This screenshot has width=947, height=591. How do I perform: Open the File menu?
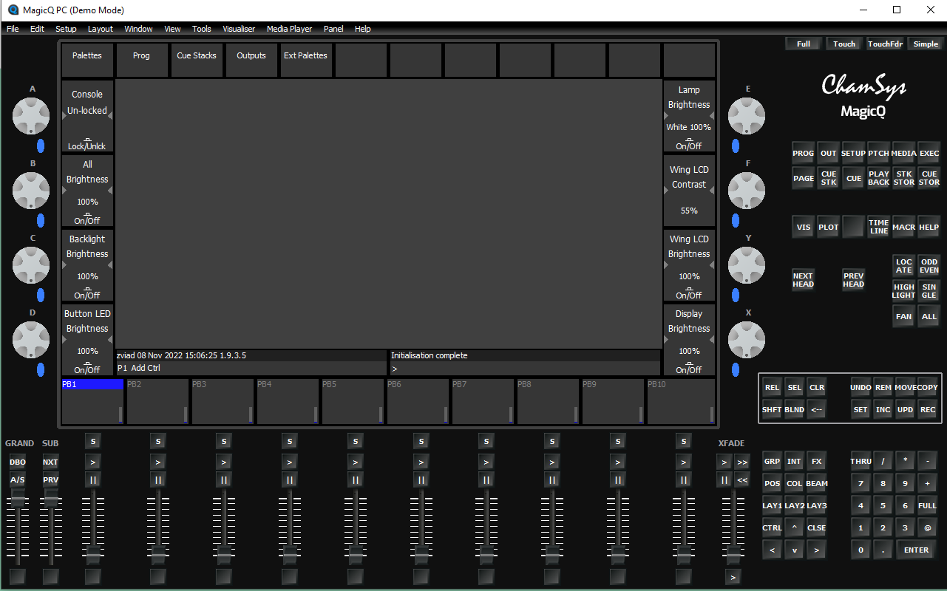coord(13,29)
